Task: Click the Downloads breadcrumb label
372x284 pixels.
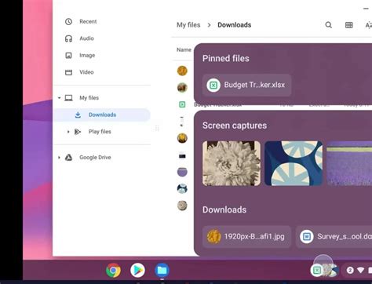Action: (235, 25)
